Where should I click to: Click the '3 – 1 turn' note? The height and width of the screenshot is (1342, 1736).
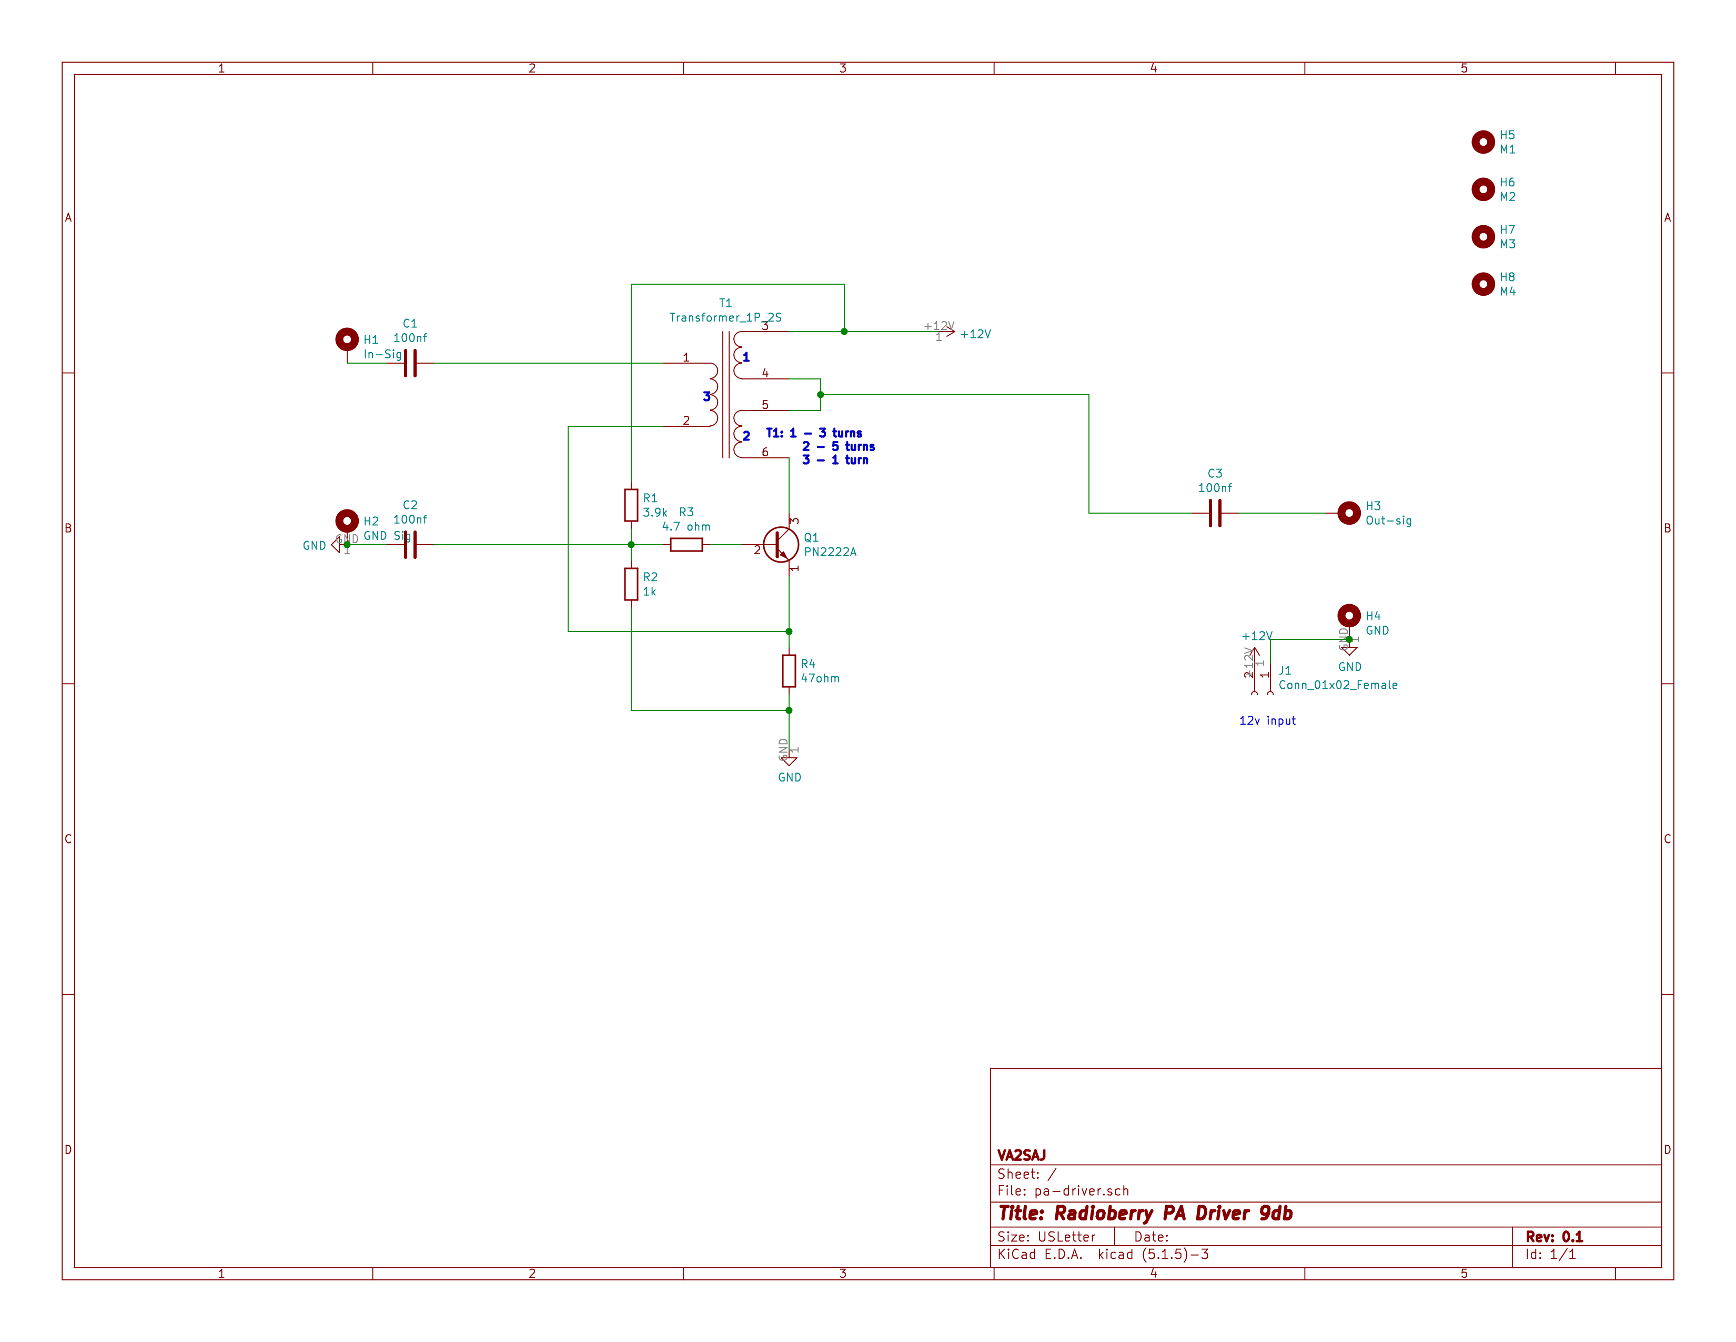point(835,460)
